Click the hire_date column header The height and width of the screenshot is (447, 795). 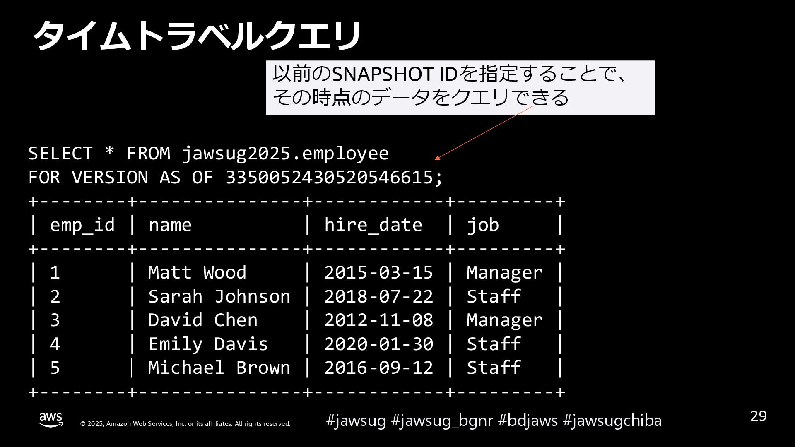[x=373, y=225]
